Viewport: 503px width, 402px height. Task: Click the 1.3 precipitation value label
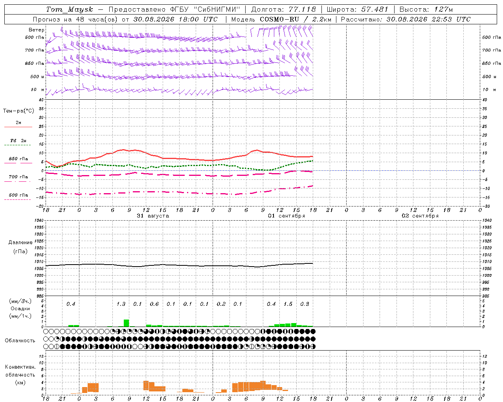tap(121, 304)
